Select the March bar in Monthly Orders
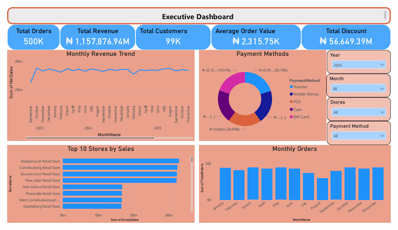Screen dimensions: 398x230 click(x=253, y=183)
